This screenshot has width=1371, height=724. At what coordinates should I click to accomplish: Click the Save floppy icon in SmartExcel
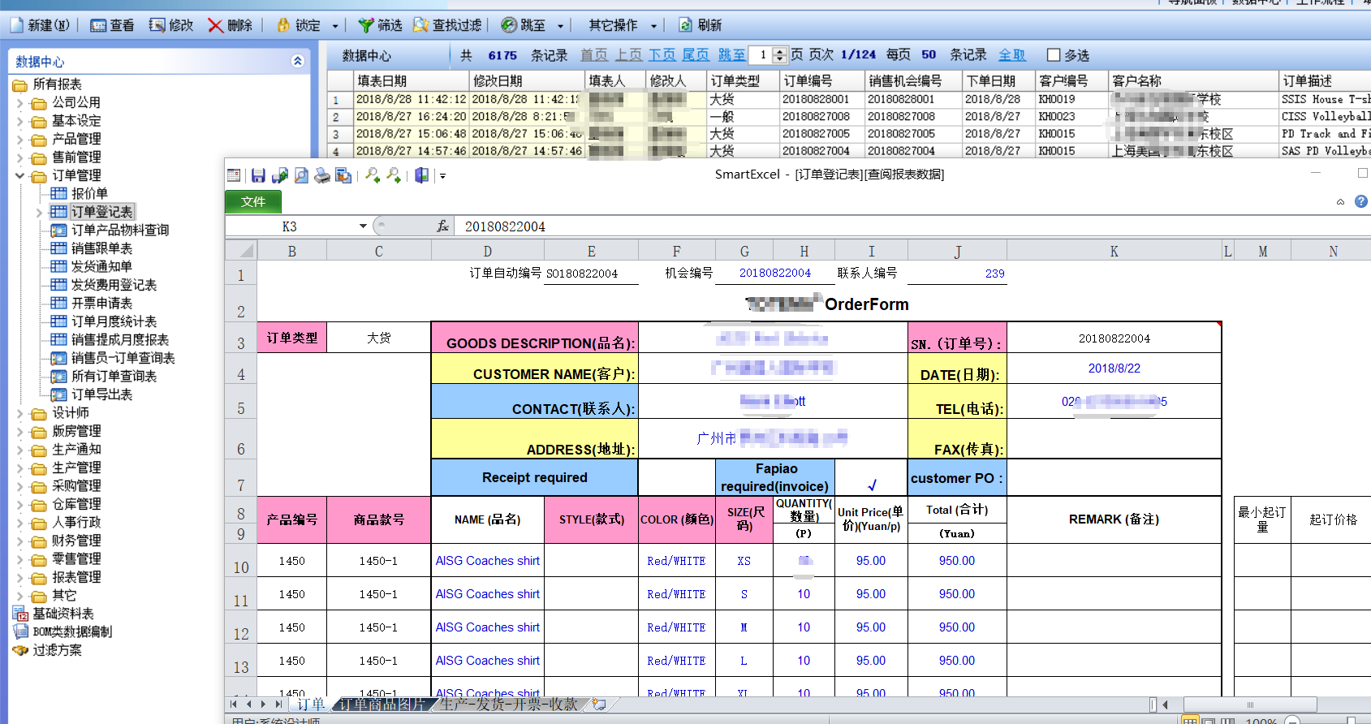[258, 175]
